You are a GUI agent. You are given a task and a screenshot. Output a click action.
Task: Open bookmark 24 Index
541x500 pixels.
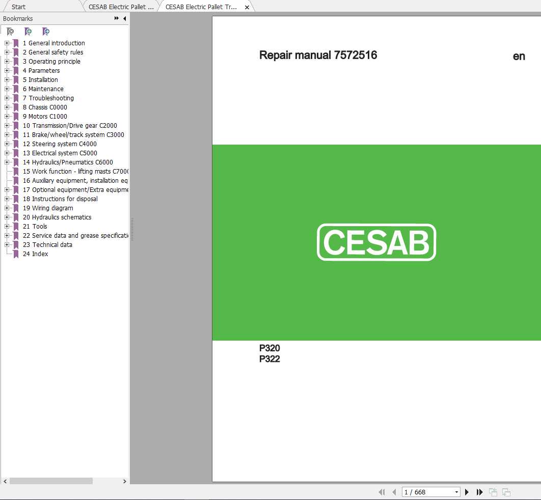point(36,254)
